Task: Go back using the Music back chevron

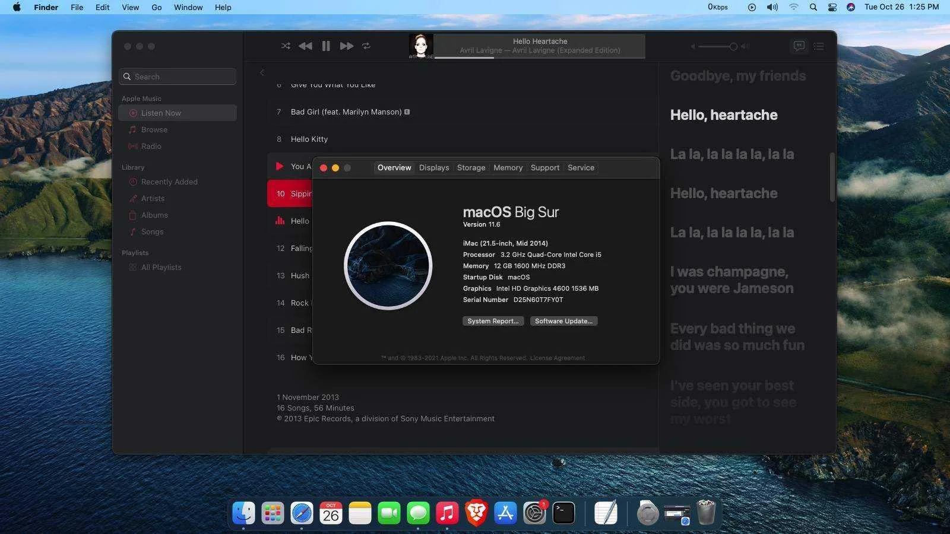Action: pos(262,72)
